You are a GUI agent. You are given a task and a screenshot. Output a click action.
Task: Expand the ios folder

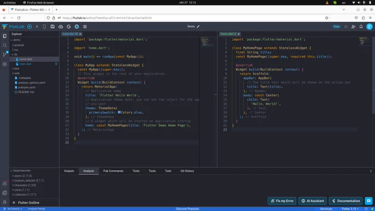[x=13, y=50]
